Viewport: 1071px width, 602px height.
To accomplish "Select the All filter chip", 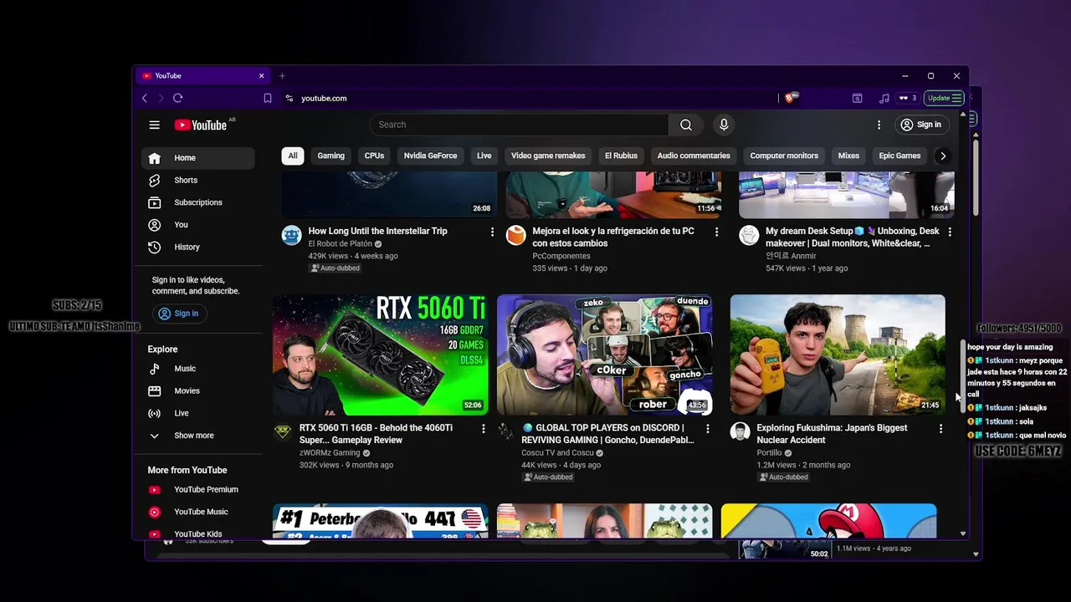I will [293, 156].
